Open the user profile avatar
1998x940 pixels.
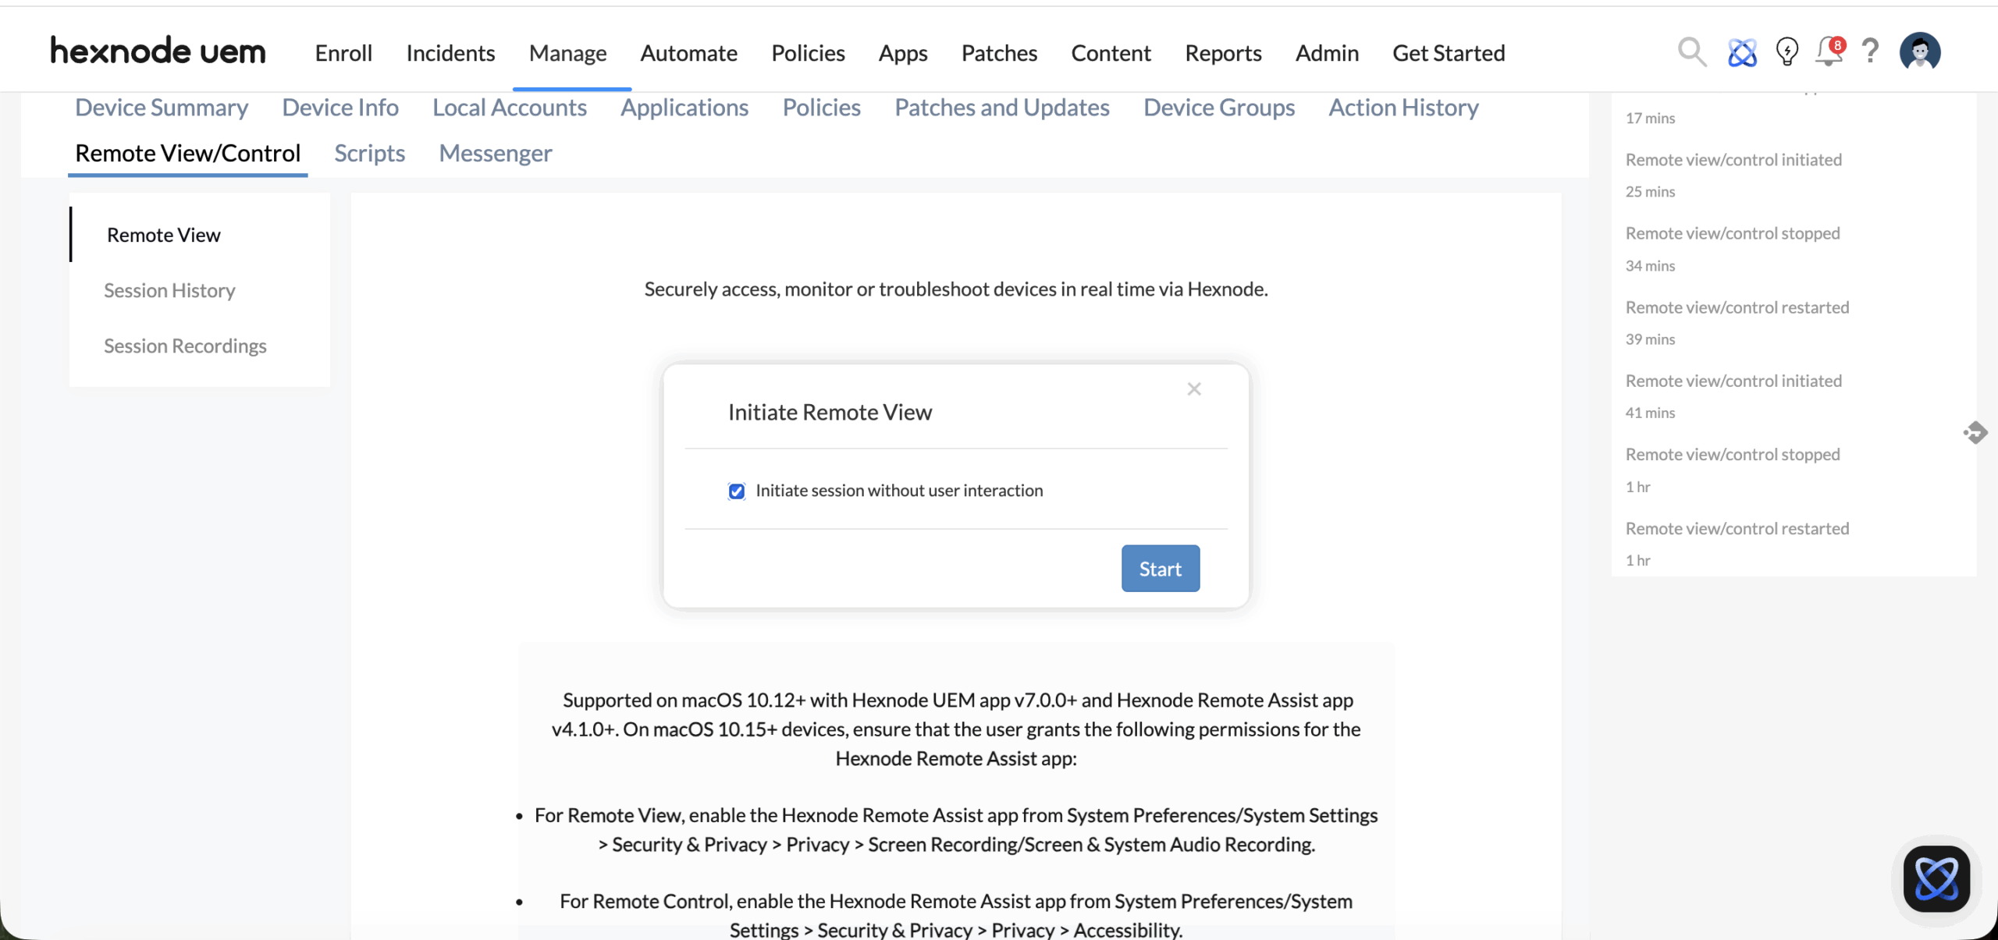tap(1920, 52)
